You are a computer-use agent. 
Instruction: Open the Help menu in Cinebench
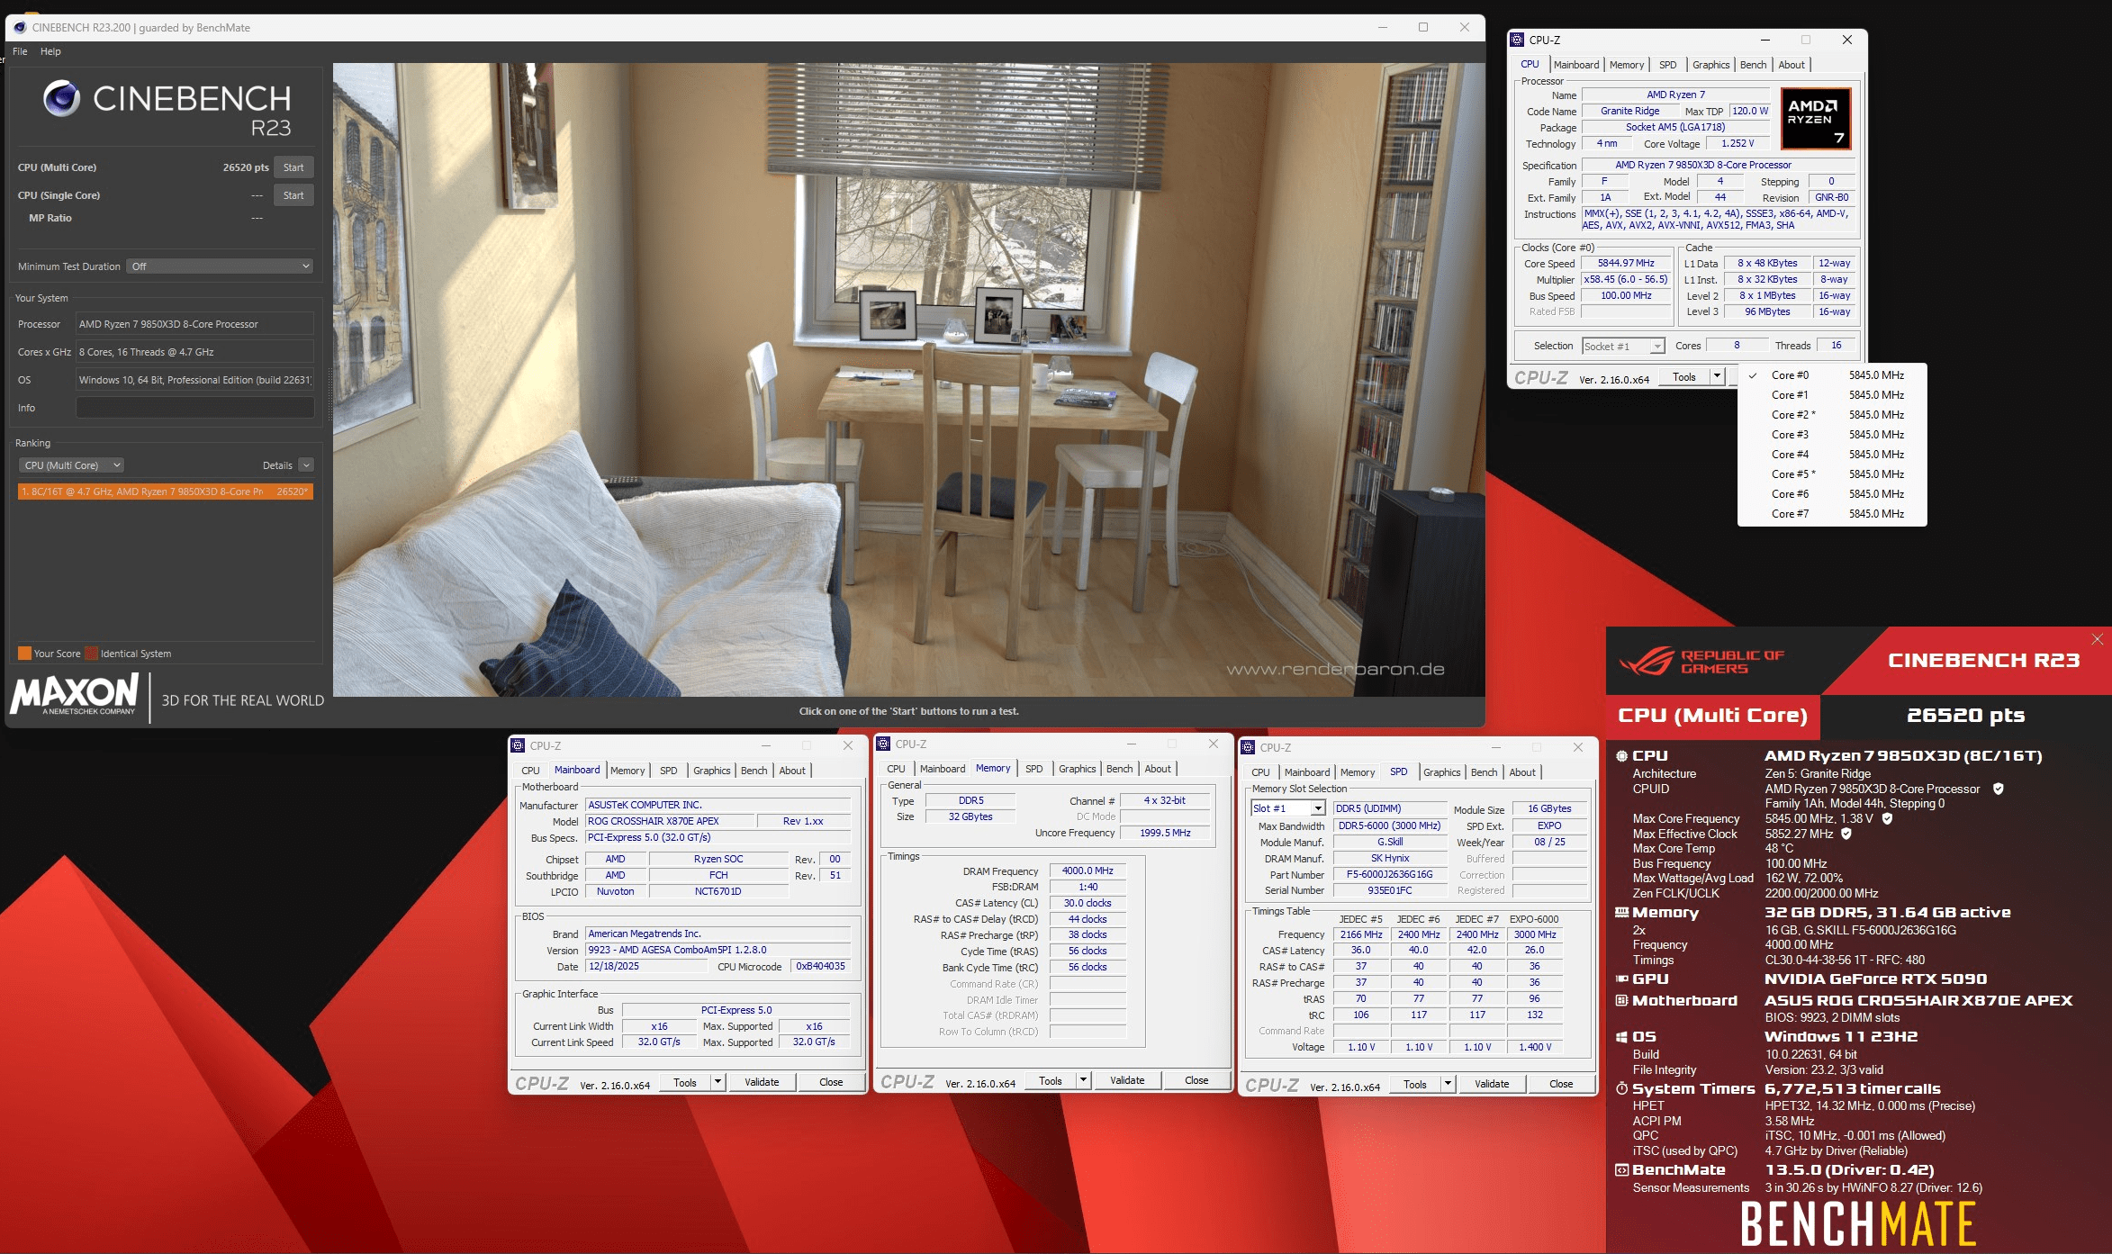[50, 51]
